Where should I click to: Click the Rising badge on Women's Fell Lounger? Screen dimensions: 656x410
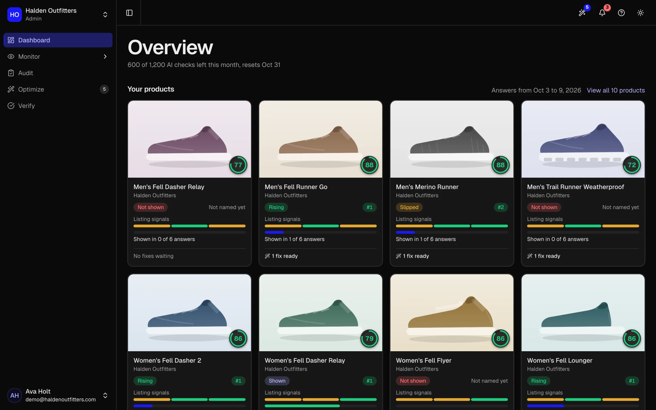pos(538,381)
